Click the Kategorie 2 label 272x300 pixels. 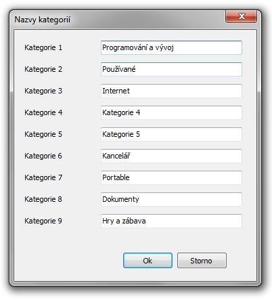[43, 69]
